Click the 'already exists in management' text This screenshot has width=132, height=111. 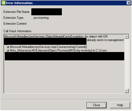point(105,40)
